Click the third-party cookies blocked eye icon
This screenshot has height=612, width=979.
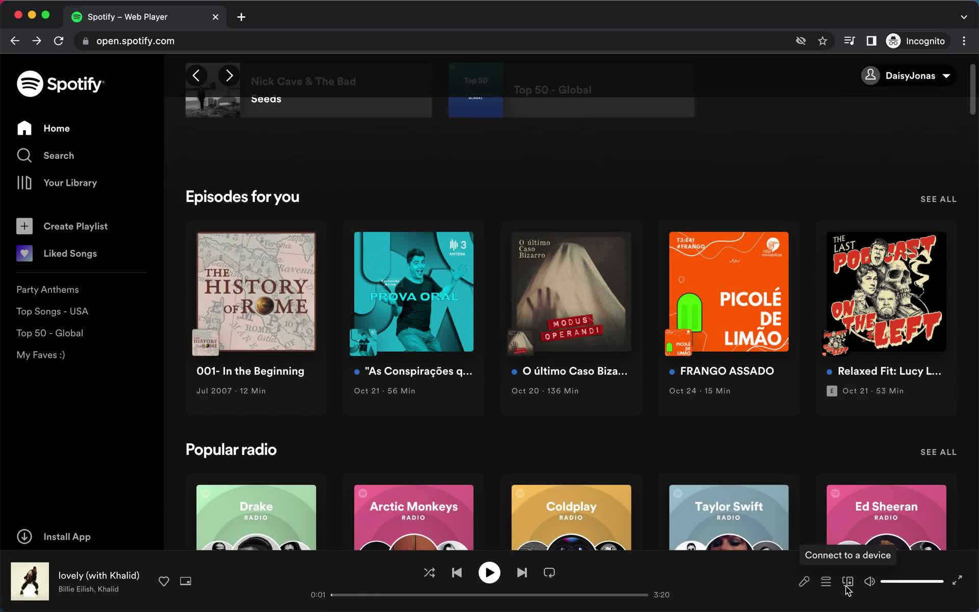[801, 41]
